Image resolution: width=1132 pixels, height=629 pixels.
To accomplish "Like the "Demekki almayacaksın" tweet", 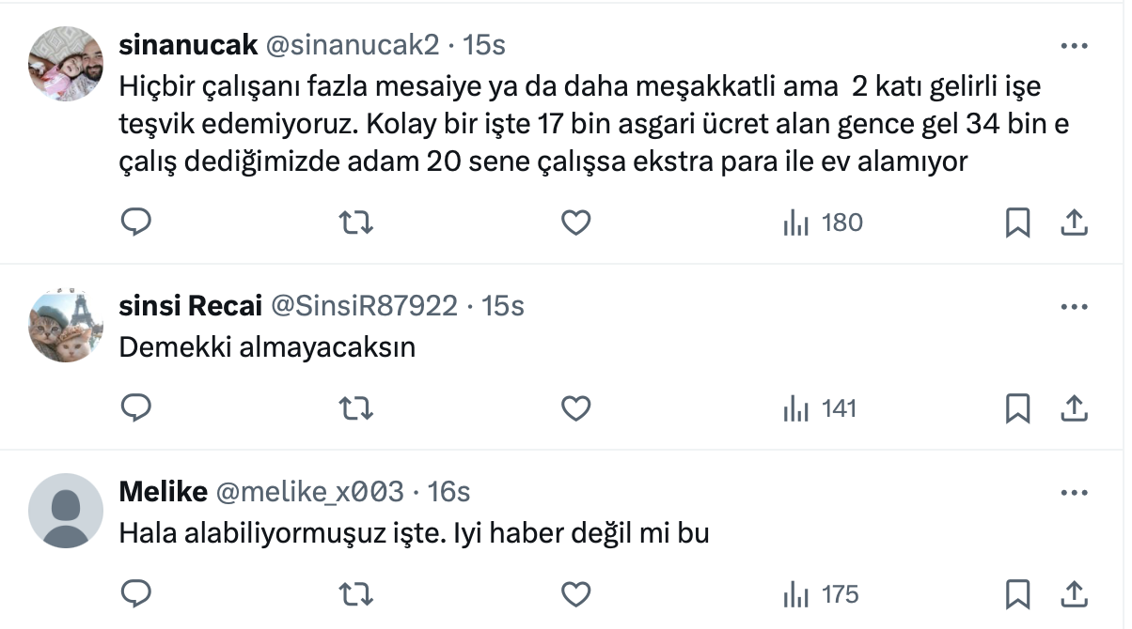I will click(575, 408).
